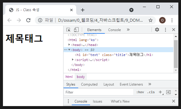Open the Computed pane tab

[89, 84]
